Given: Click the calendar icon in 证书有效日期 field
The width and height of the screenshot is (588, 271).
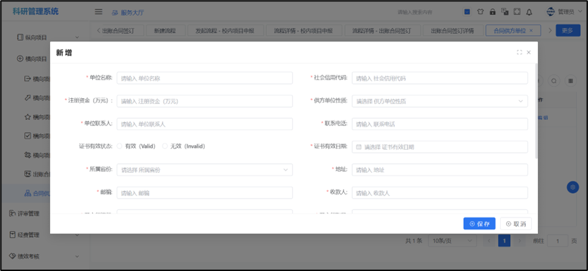Looking at the screenshot, I should pyautogui.click(x=359, y=146).
